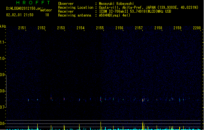Click the ICOM IC-706mkII receiver text
Screen dimensions: 204x130
(x=135, y=11)
